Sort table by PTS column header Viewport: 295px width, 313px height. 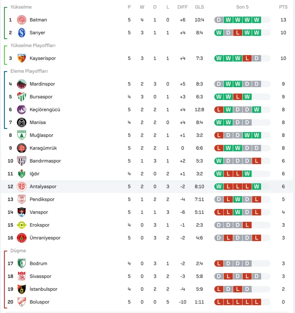tap(283, 7)
